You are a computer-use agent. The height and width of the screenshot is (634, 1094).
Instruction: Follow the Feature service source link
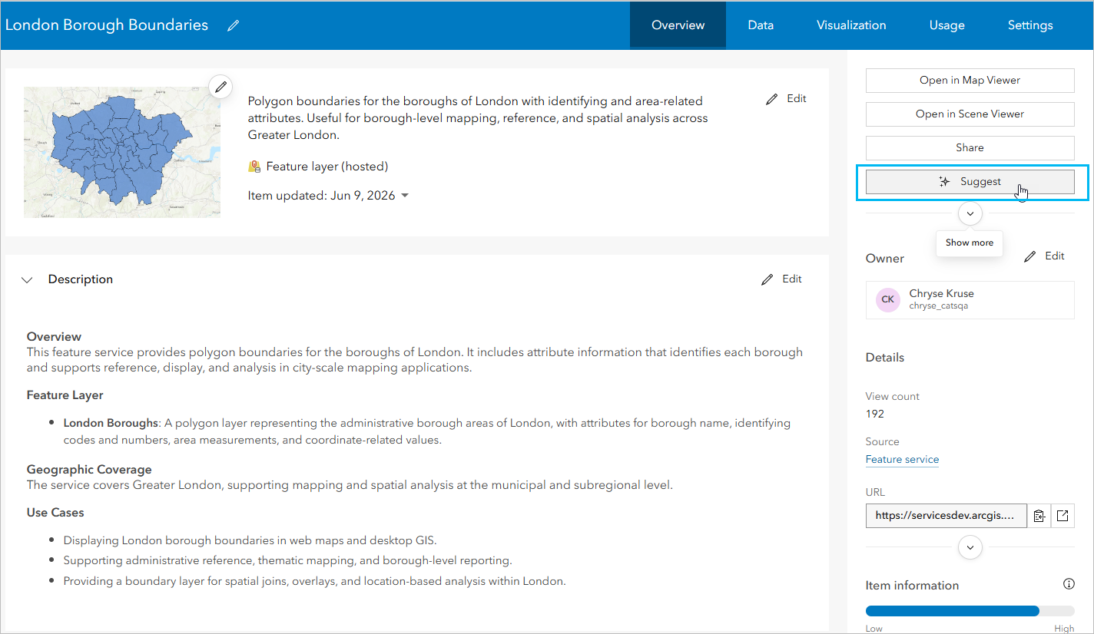pos(902,460)
